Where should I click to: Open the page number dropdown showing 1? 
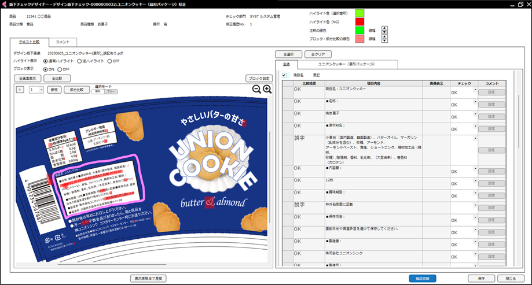(41, 90)
